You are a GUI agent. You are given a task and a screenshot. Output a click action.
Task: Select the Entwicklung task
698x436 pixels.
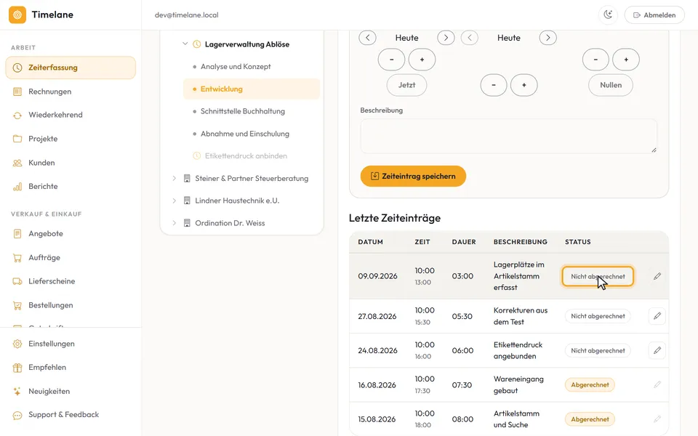point(252,89)
